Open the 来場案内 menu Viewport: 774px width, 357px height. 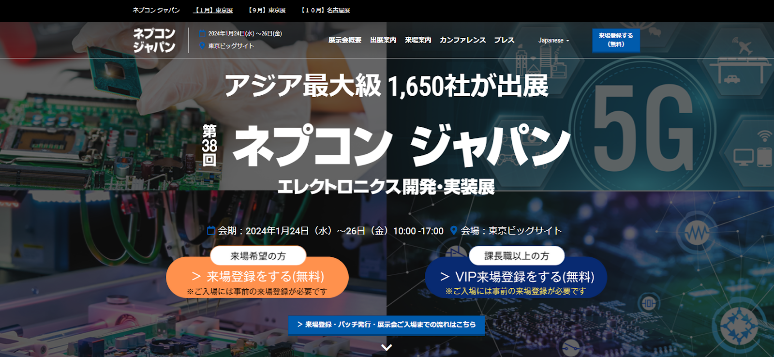418,40
